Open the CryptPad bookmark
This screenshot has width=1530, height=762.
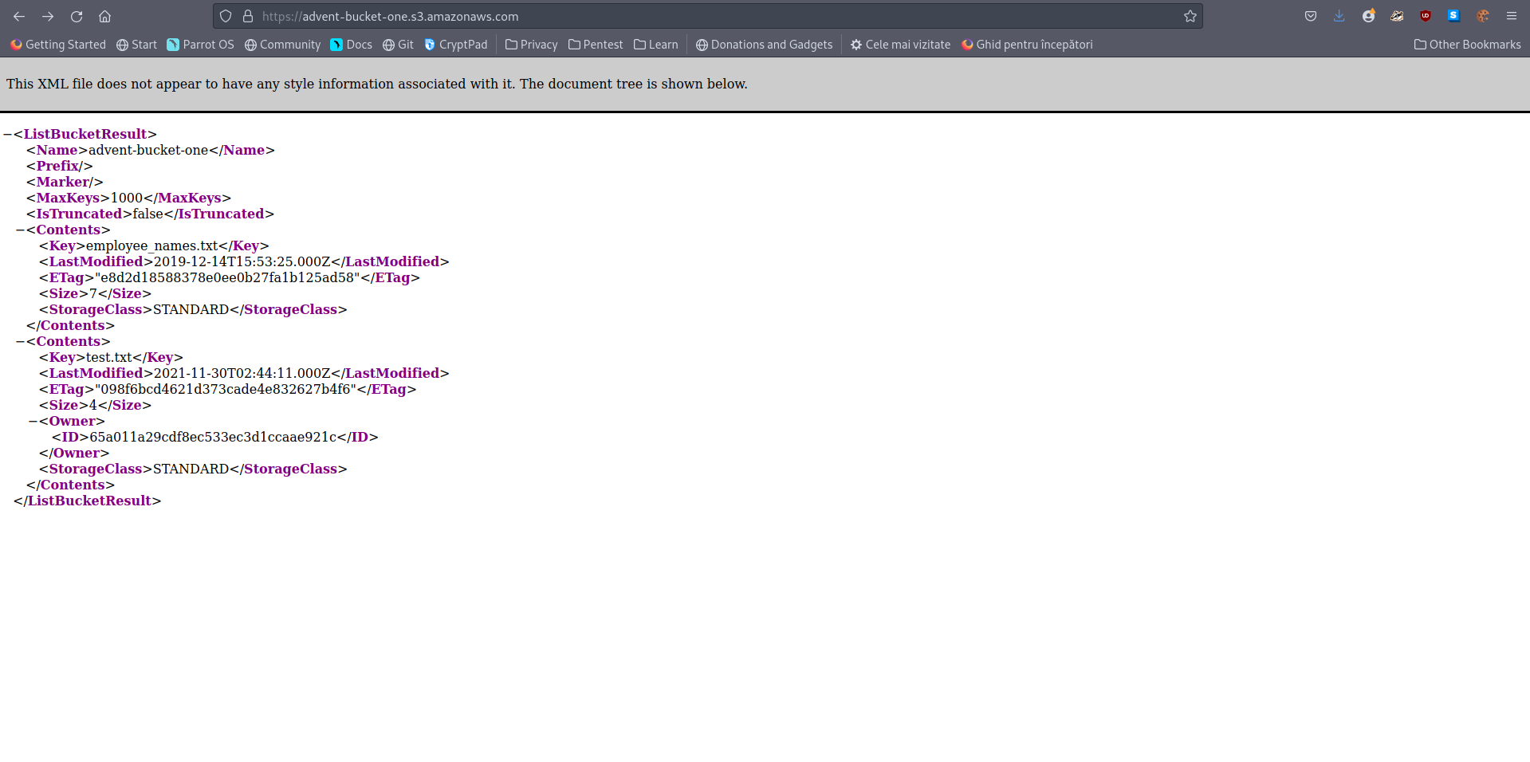click(455, 45)
